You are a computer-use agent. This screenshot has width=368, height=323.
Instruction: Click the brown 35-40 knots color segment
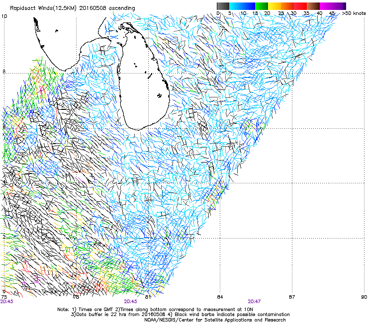pyautogui.click(x=313, y=6)
